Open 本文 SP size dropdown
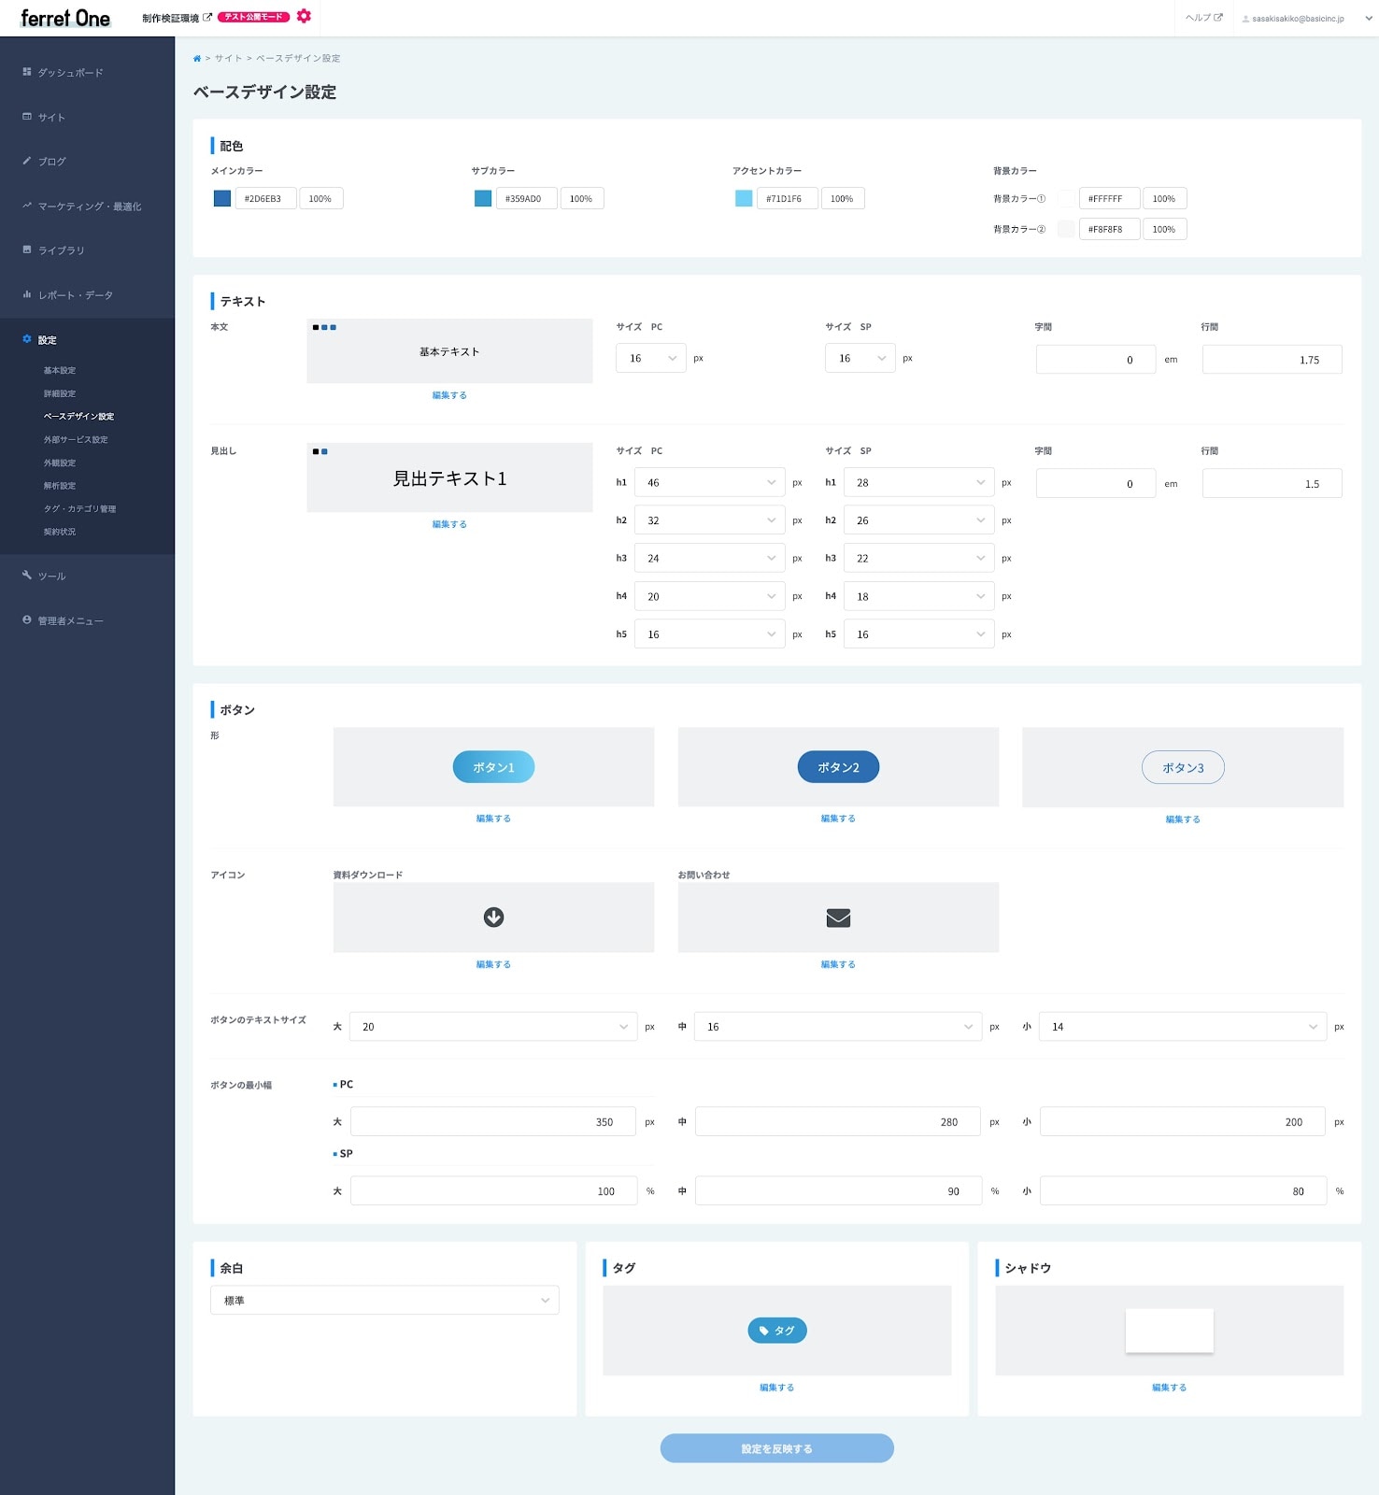 860,359
